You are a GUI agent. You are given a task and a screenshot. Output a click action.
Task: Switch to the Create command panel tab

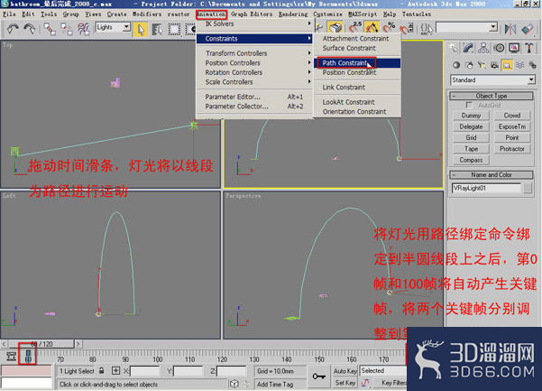pyautogui.click(x=453, y=48)
